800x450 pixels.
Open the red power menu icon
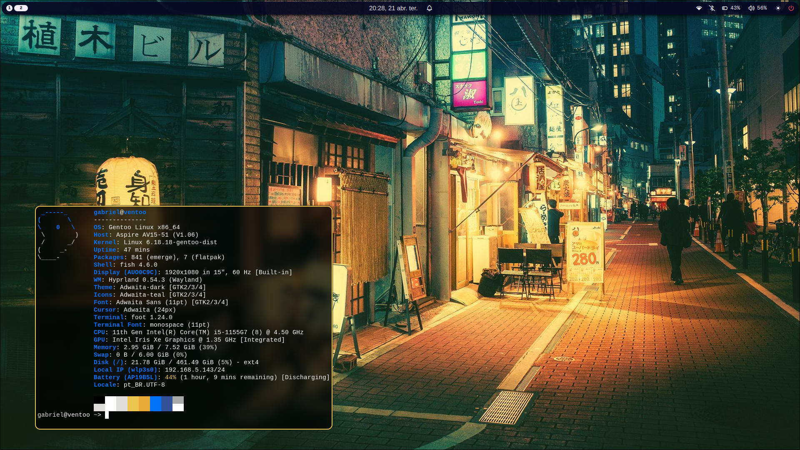click(791, 8)
